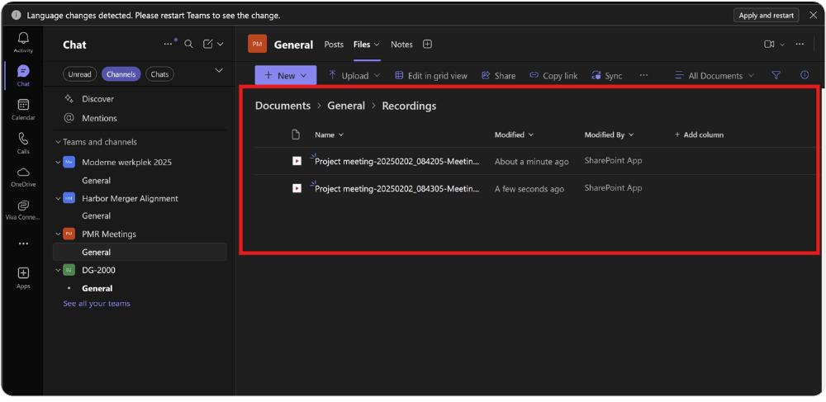This screenshot has width=826, height=402.
Task: Toggle the Channels filter pill
Action: 121,74
